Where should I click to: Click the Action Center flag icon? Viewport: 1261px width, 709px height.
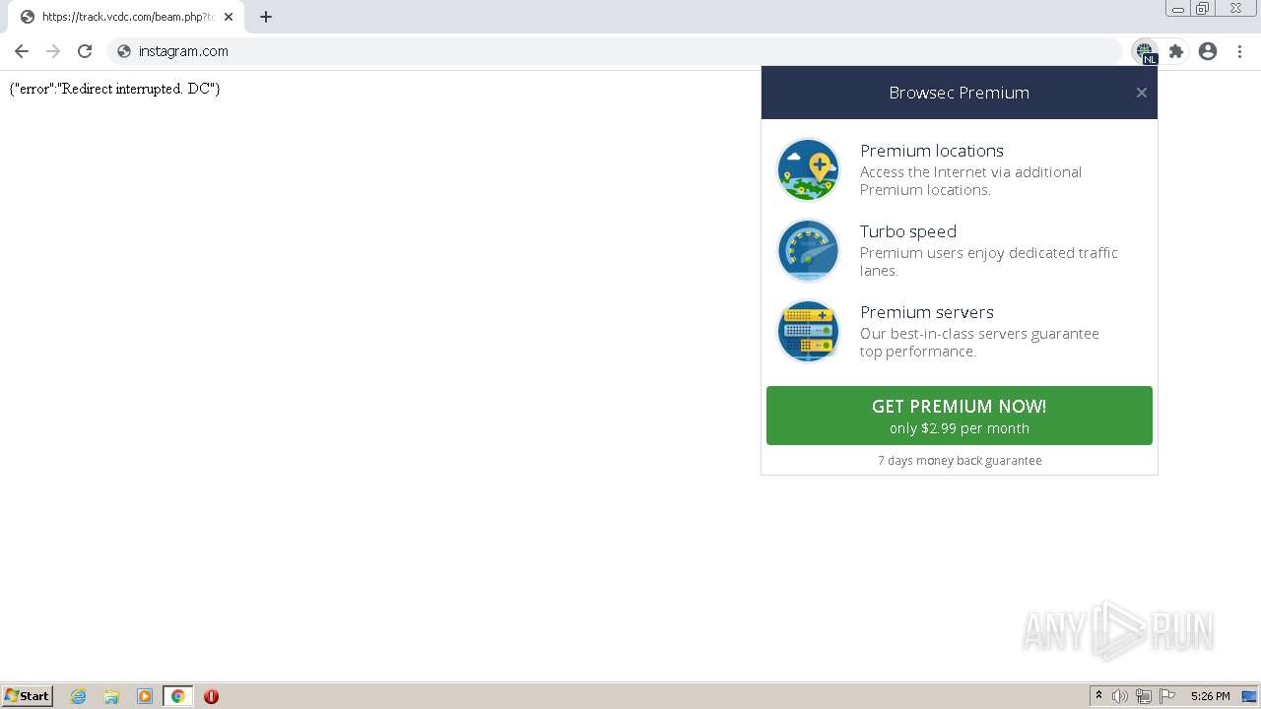pyautogui.click(x=1167, y=696)
